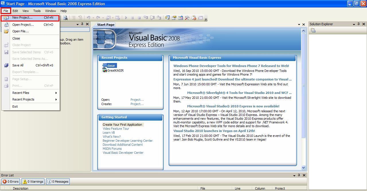This screenshot has height=191, width=367.
Task: Click the Find in Files toolbar icon
Action: coord(65,18)
